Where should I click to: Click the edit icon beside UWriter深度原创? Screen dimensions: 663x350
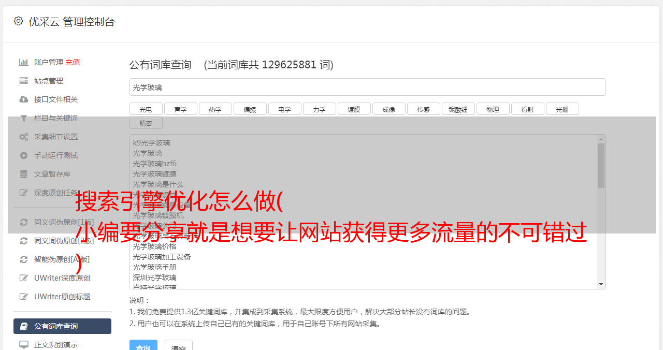click(x=24, y=278)
